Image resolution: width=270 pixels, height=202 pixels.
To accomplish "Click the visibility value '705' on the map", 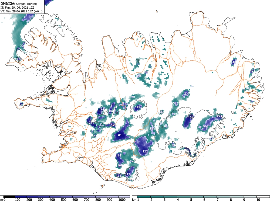I will click(174, 114).
